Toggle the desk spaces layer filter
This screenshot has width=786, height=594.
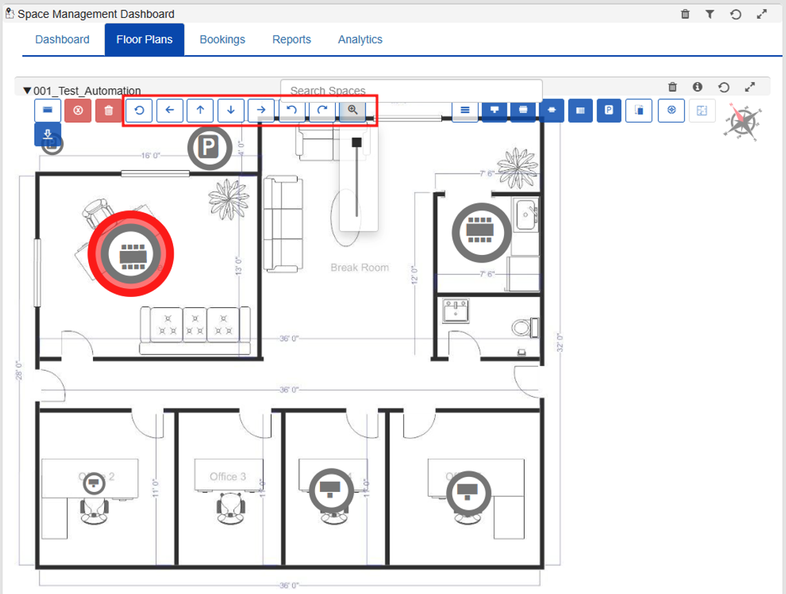pyautogui.click(x=494, y=110)
